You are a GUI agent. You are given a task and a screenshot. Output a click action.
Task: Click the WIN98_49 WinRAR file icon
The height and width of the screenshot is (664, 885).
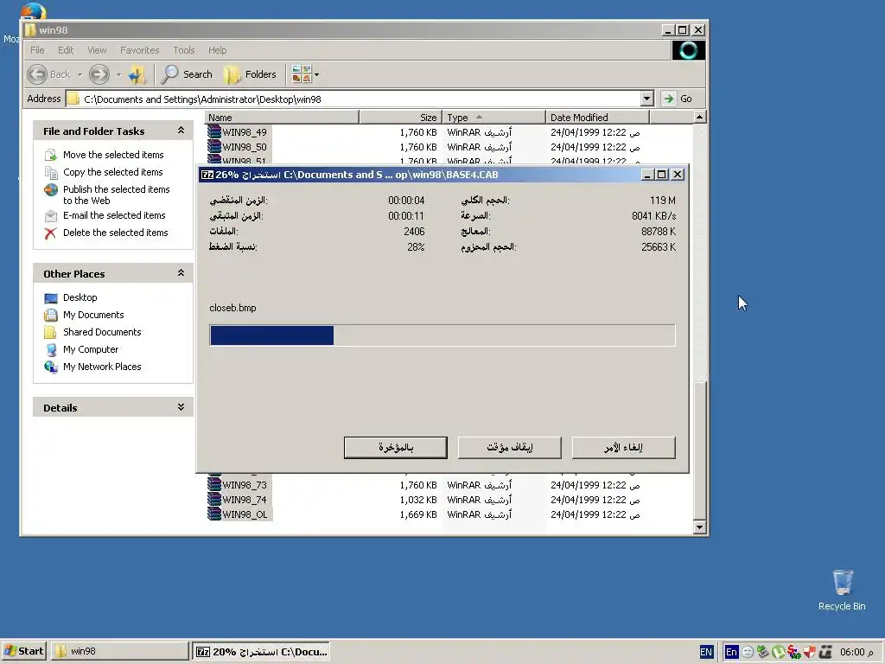point(214,132)
